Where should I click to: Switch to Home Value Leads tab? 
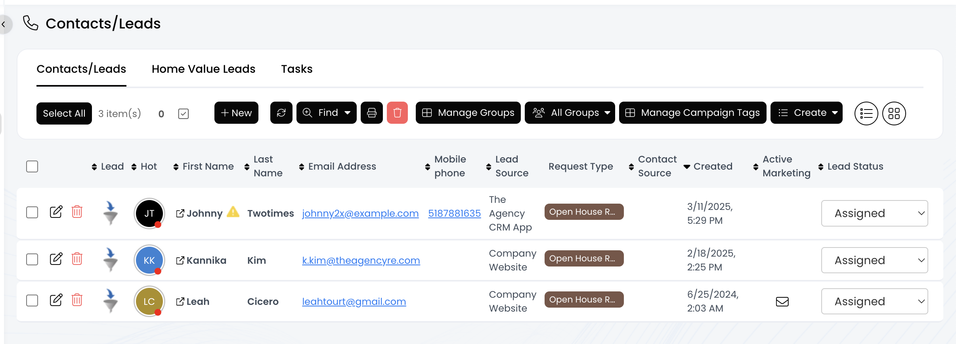[x=203, y=69]
